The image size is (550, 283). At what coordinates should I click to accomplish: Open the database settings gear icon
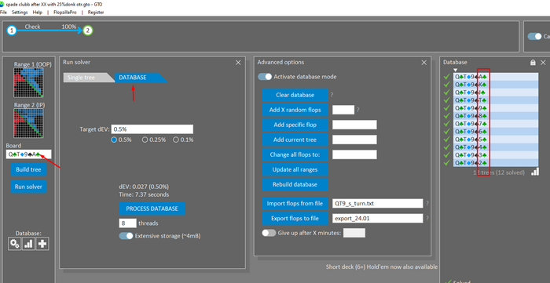tap(14, 244)
